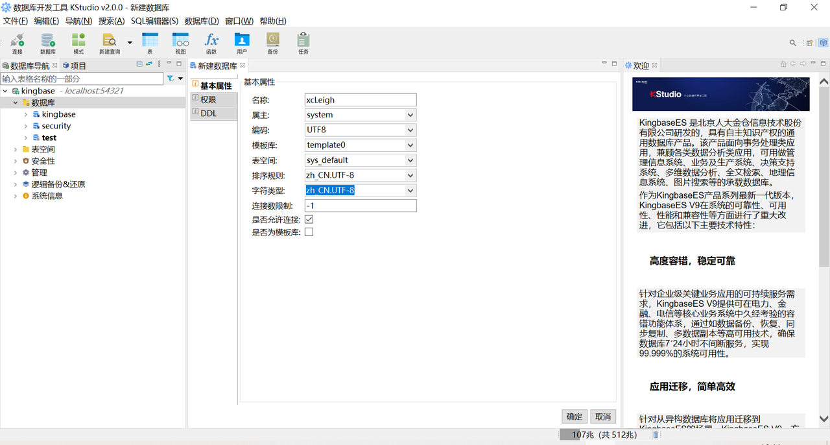Close the 新建数据库 editor tab
The height and width of the screenshot is (445, 830).
(243, 66)
